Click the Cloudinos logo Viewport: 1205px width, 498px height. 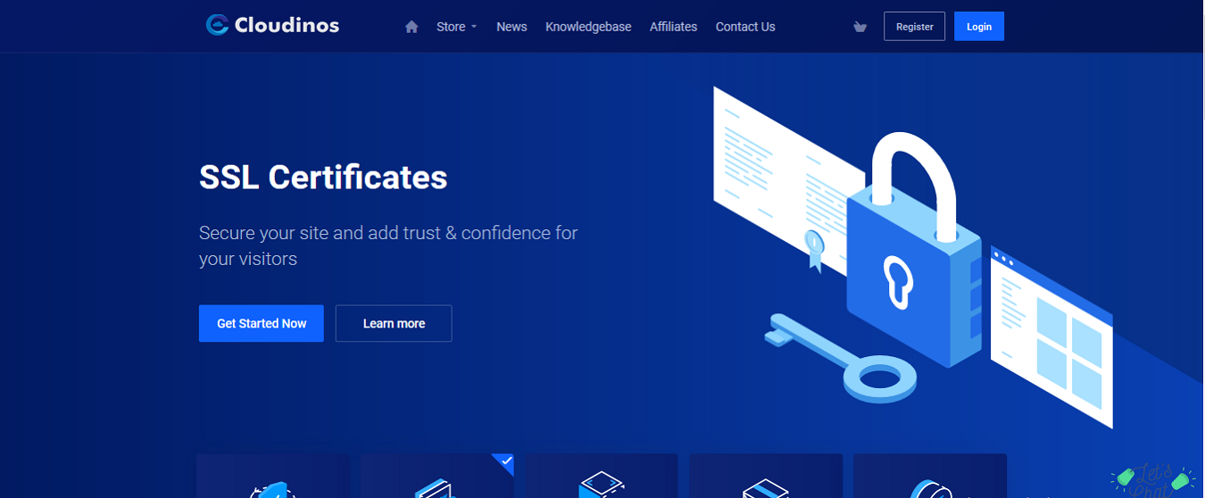(x=272, y=25)
